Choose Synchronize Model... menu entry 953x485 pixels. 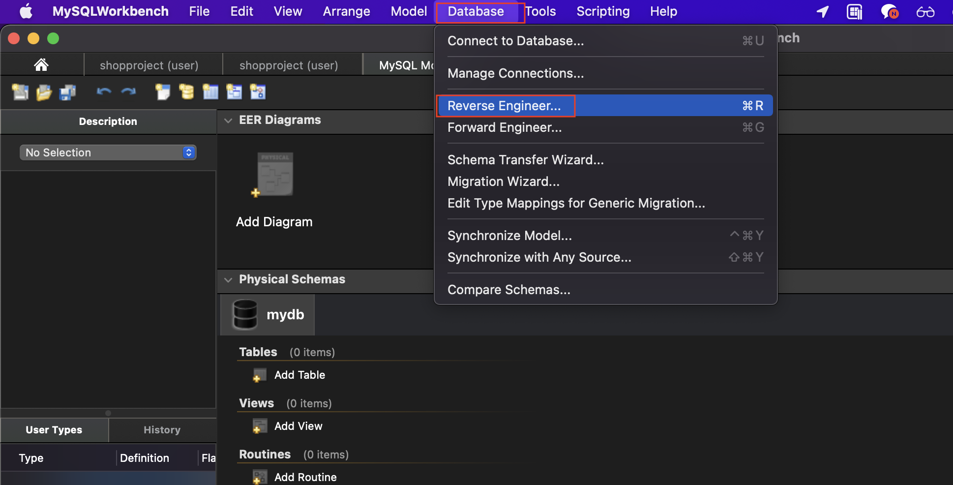click(606, 236)
